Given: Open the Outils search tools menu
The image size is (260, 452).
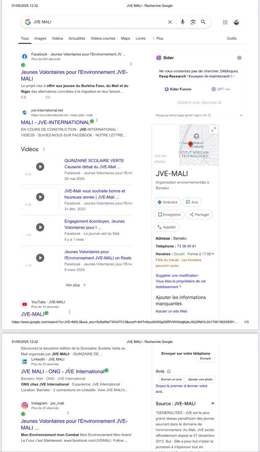Looking at the screenshot, I should 232,39.
